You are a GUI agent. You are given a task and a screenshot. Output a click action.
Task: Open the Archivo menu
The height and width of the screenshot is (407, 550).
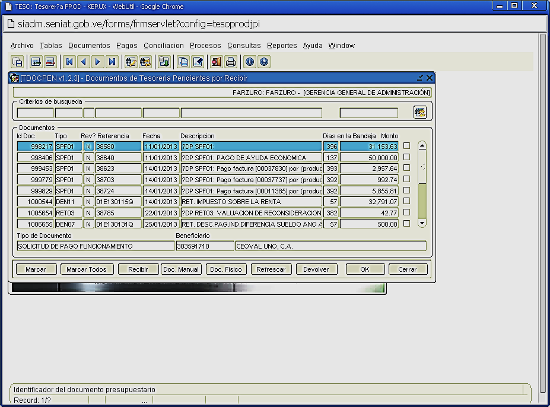22,46
